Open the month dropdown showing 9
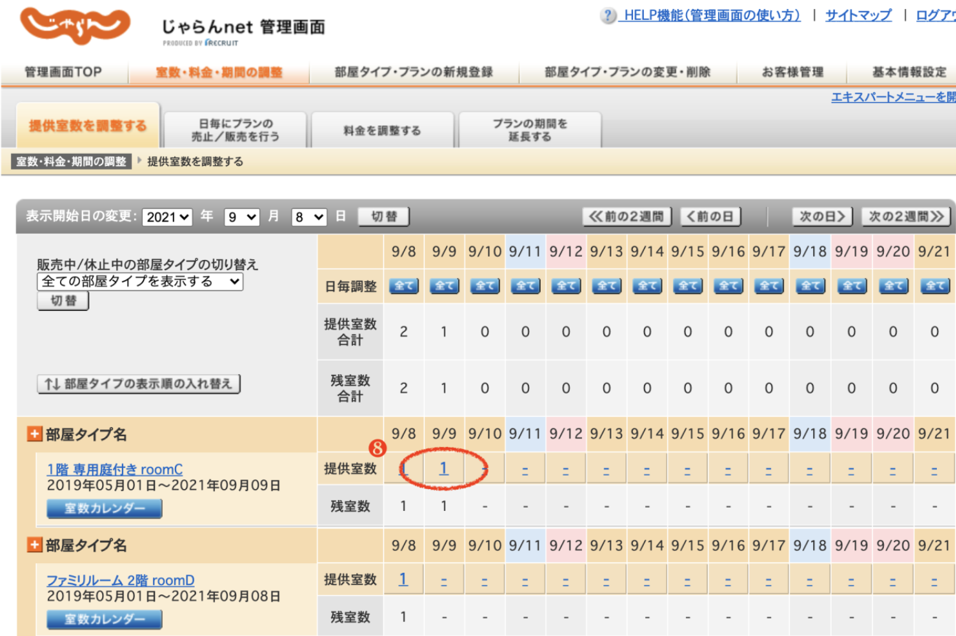This screenshot has height=636, width=956. (241, 217)
